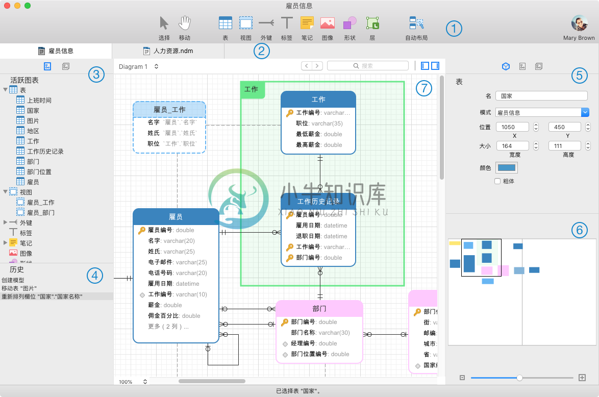Choose the 形状 shape tool

point(350,23)
